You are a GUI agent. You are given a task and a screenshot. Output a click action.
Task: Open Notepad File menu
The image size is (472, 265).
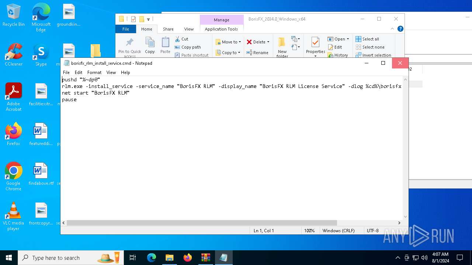point(66,73)
